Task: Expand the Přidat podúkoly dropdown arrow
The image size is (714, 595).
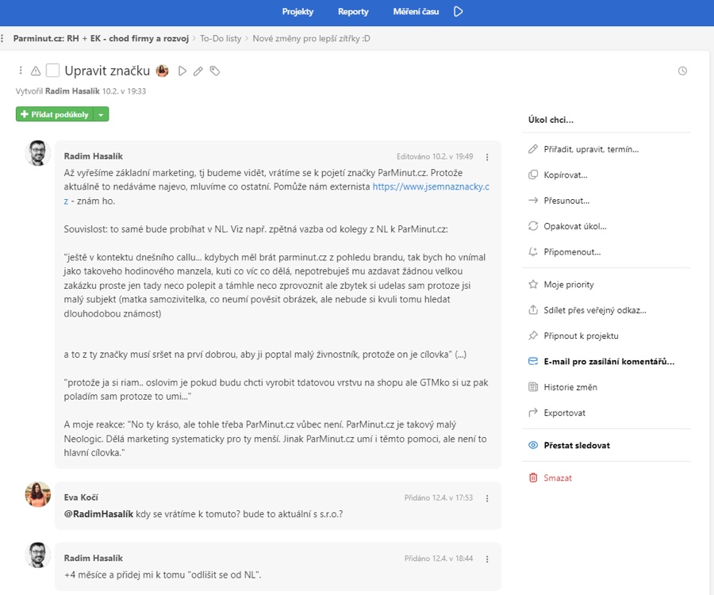Action: (x=101, y=114)
